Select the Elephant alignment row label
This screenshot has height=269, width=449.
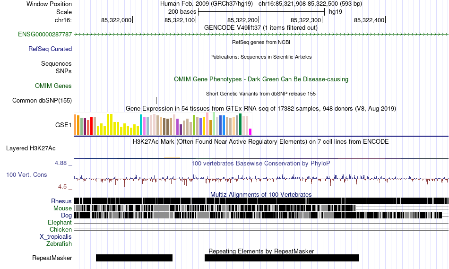point(60,222)
